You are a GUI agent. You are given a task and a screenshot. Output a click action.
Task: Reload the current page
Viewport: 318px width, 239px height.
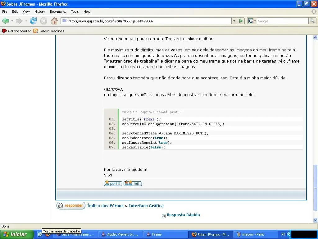[x=33, y=21]
